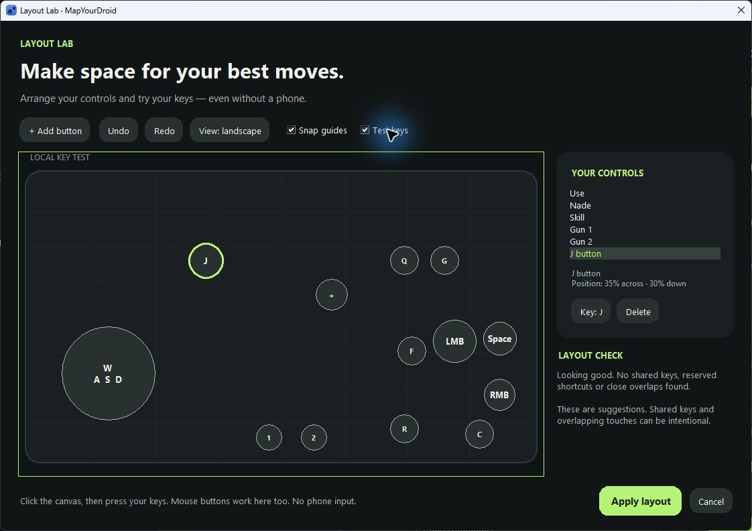This screenshot has width=752, height=531.
Task: Select Skill in Your Controls list
Action: (645, 217)
